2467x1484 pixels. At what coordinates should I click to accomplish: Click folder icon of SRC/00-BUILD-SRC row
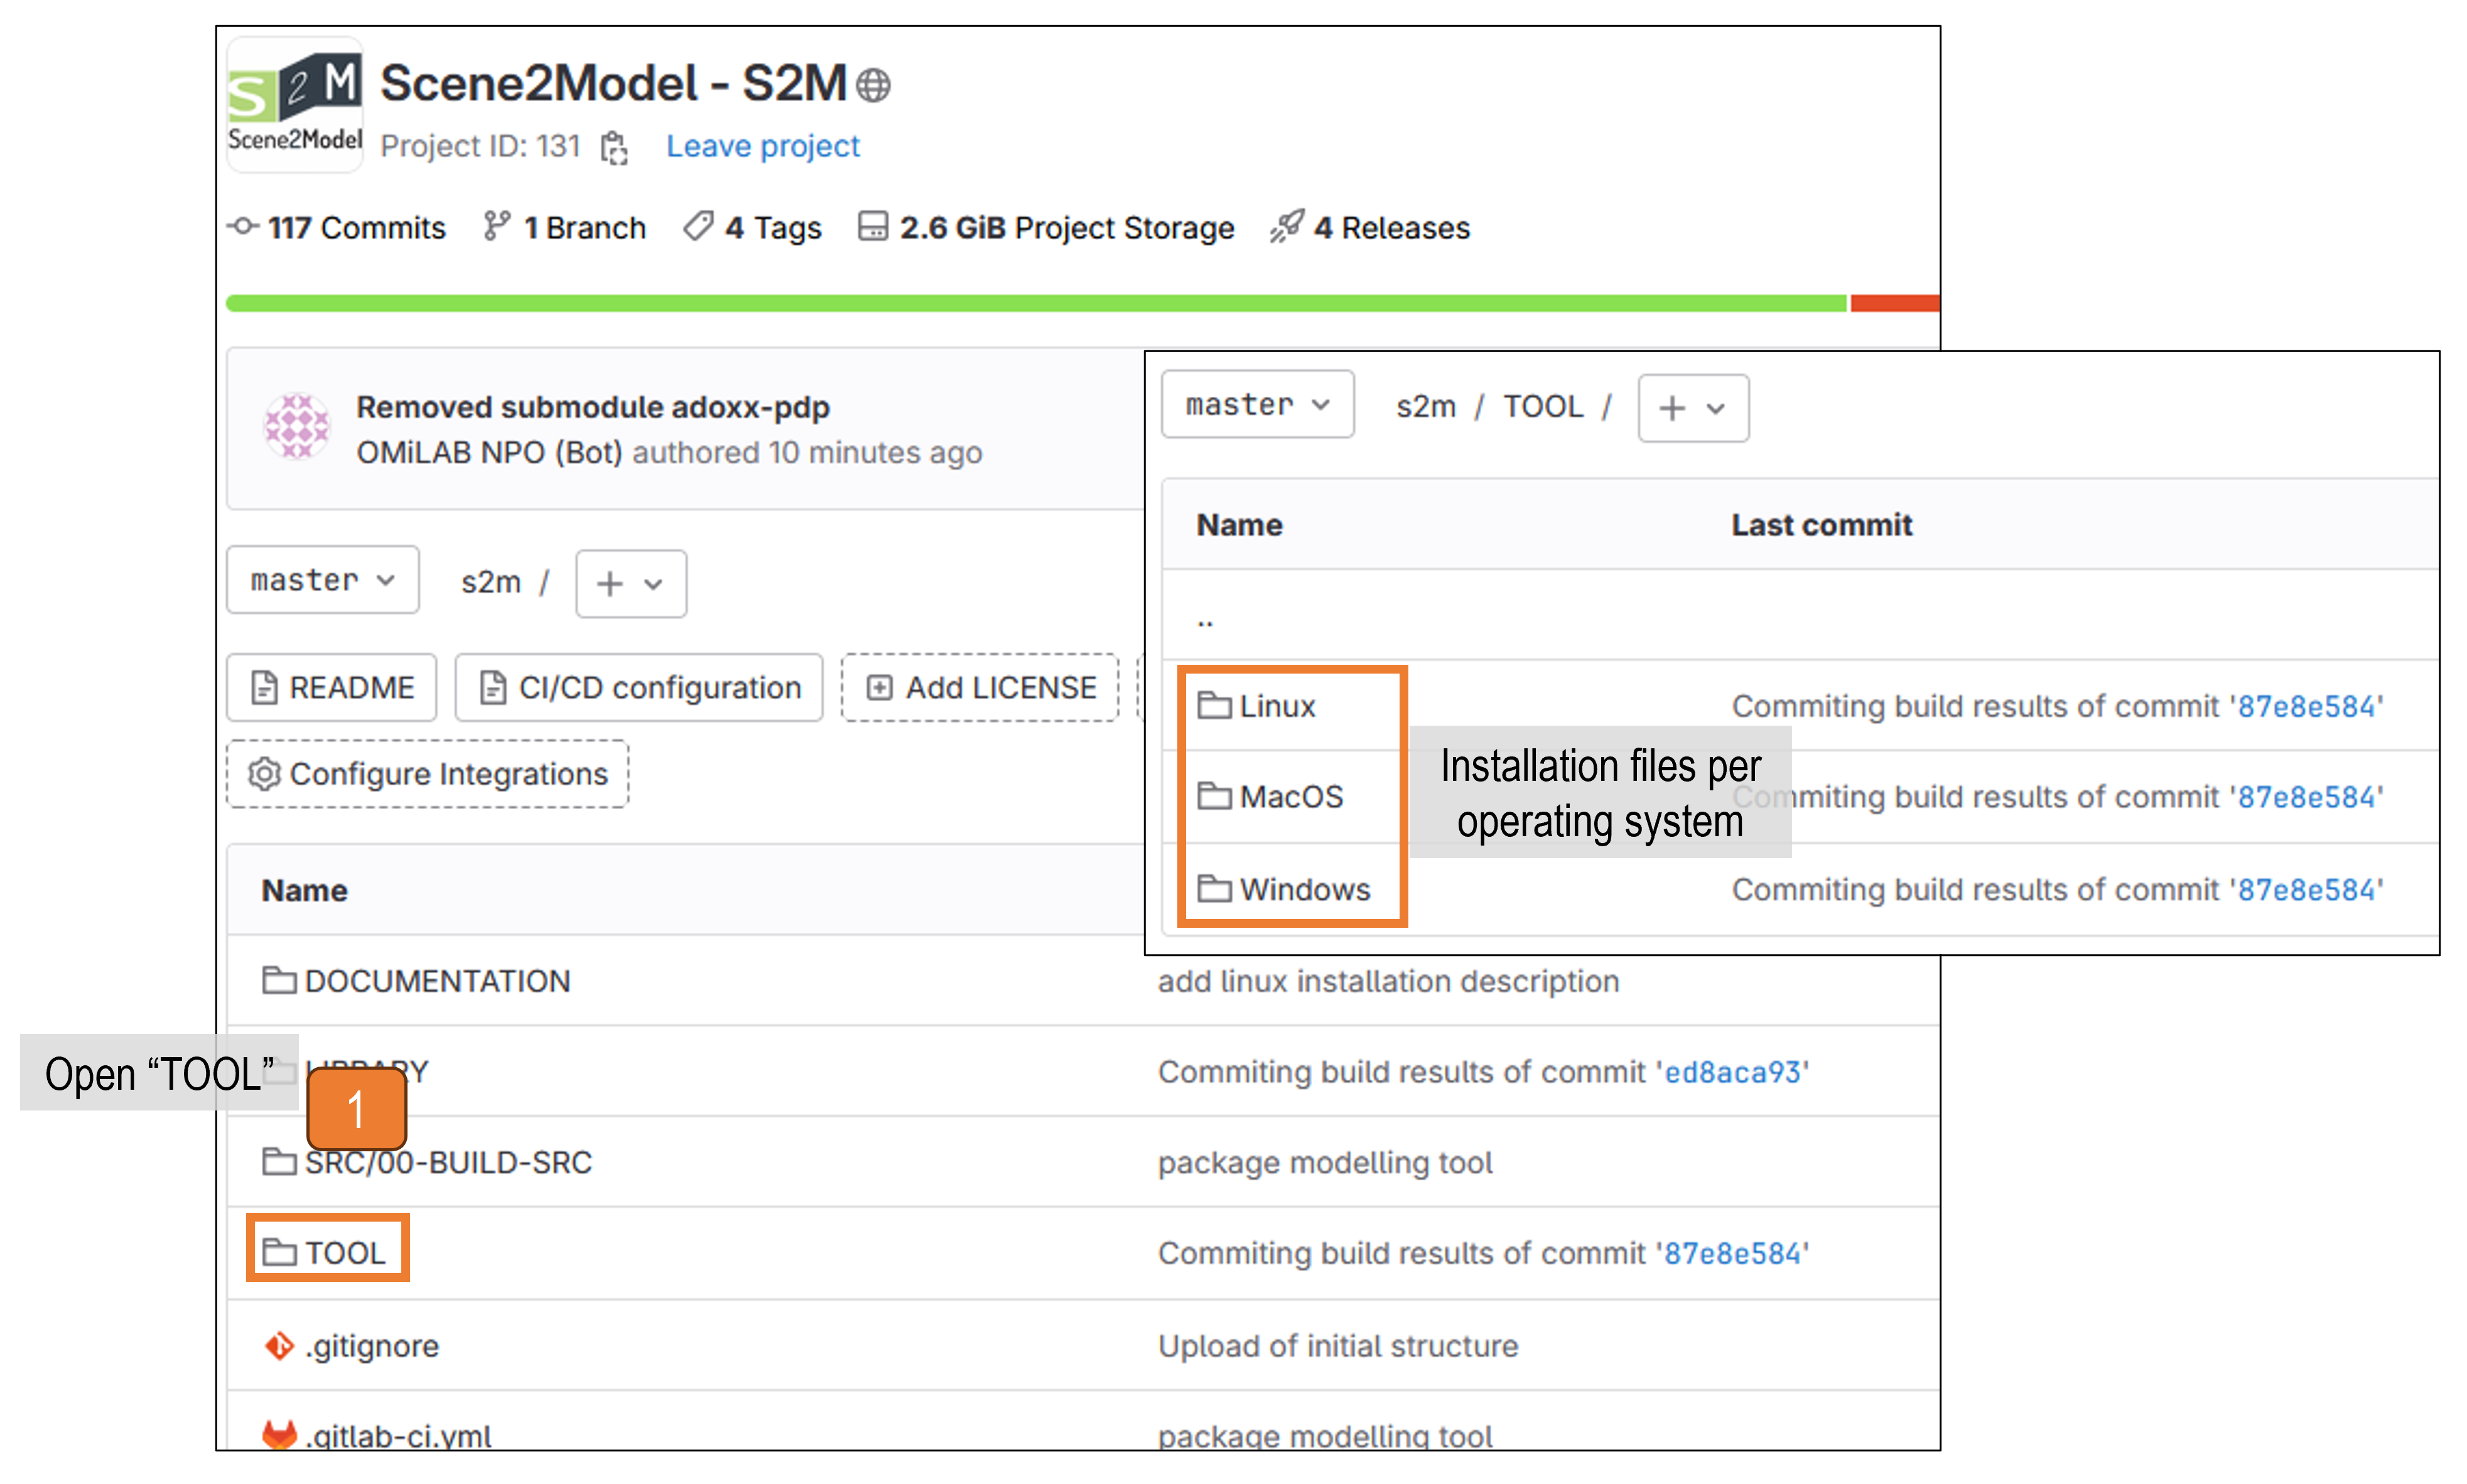[x=279, y=1161]
